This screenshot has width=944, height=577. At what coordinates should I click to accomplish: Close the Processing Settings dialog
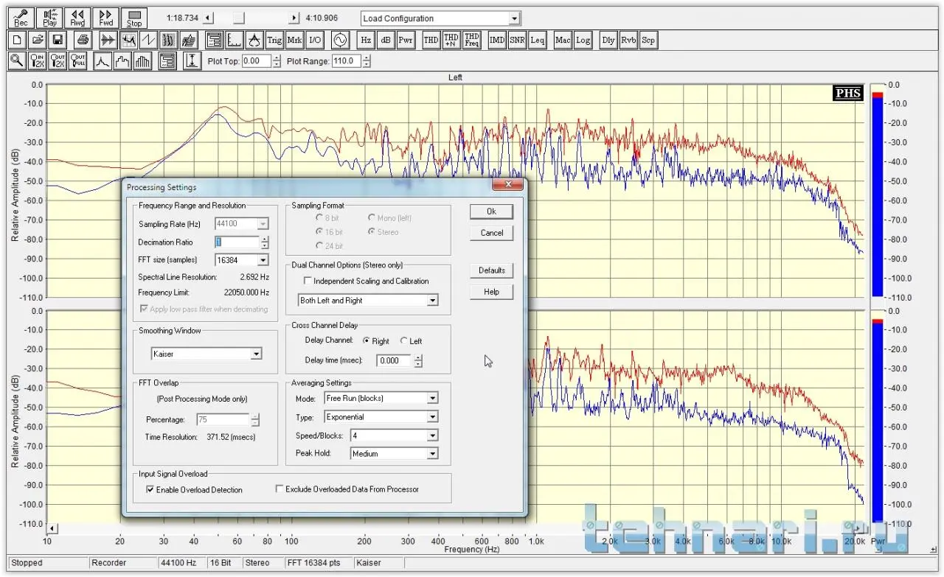[x=507, y=185]
